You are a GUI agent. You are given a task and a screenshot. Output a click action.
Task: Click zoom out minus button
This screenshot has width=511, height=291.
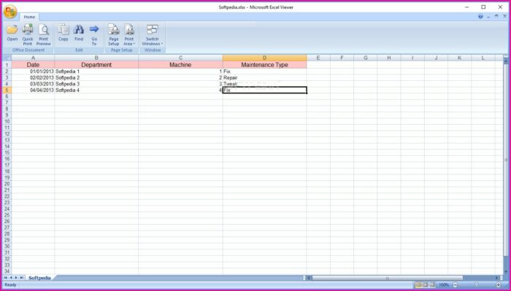point(456,285)
